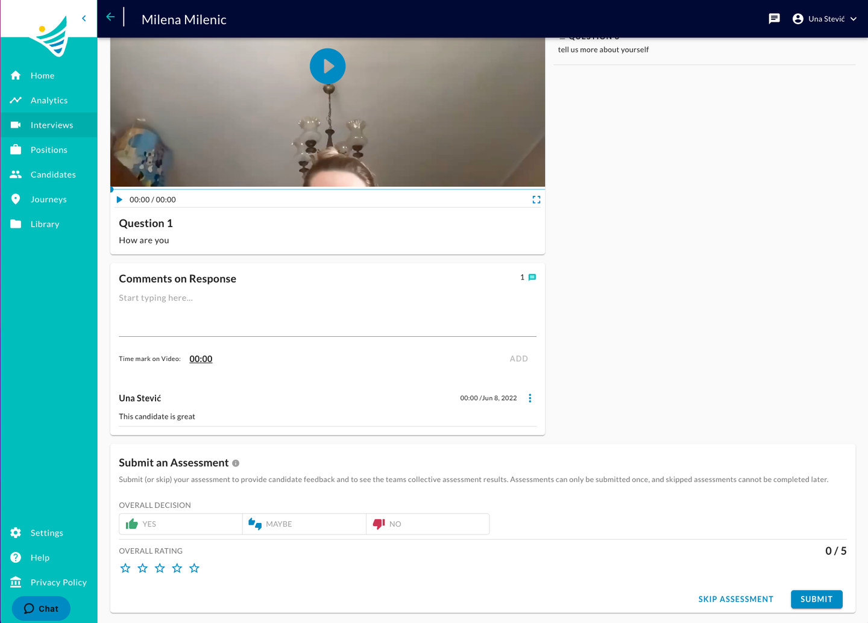Click the Journeys location pin icon

(x=16, y=199)
